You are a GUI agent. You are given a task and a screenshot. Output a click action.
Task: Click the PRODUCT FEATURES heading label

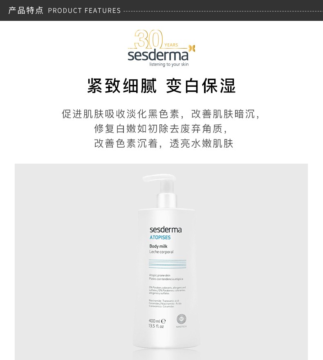84,11
